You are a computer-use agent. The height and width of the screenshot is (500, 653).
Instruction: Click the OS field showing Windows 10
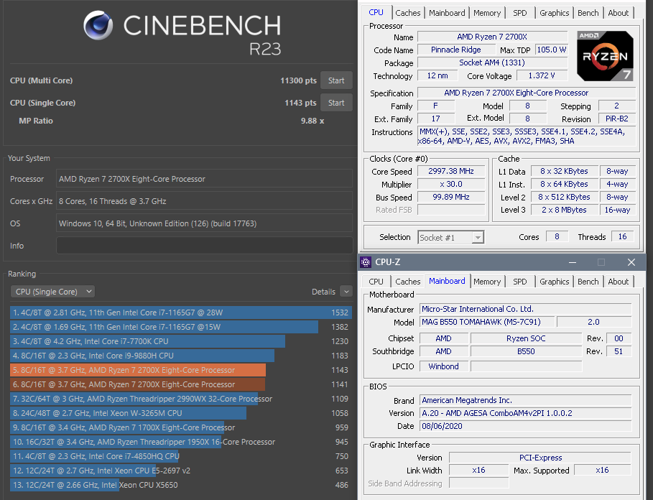coord(205,223)
